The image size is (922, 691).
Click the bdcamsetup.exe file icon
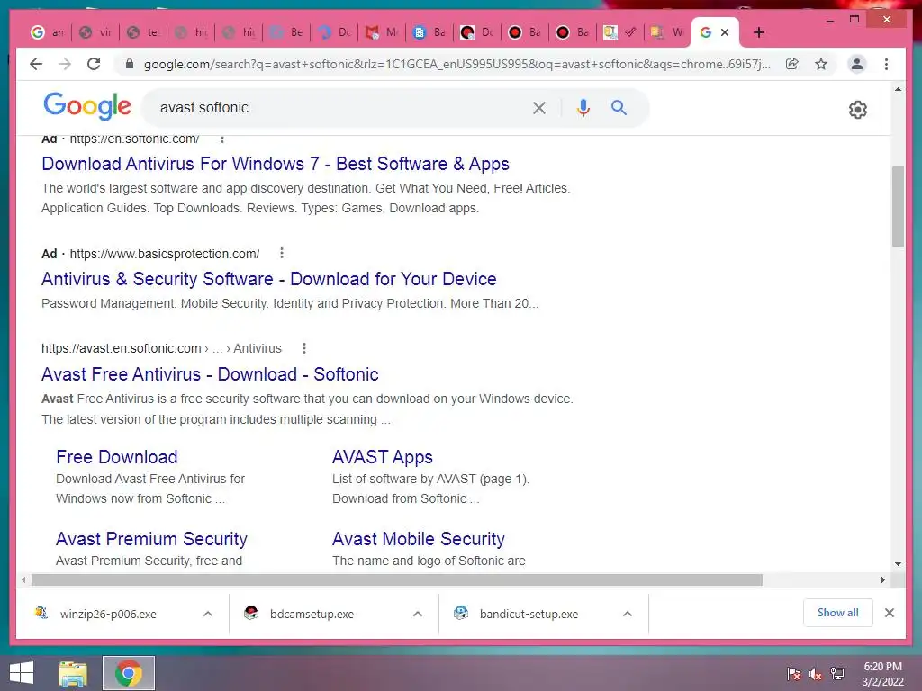click(251, 614)
